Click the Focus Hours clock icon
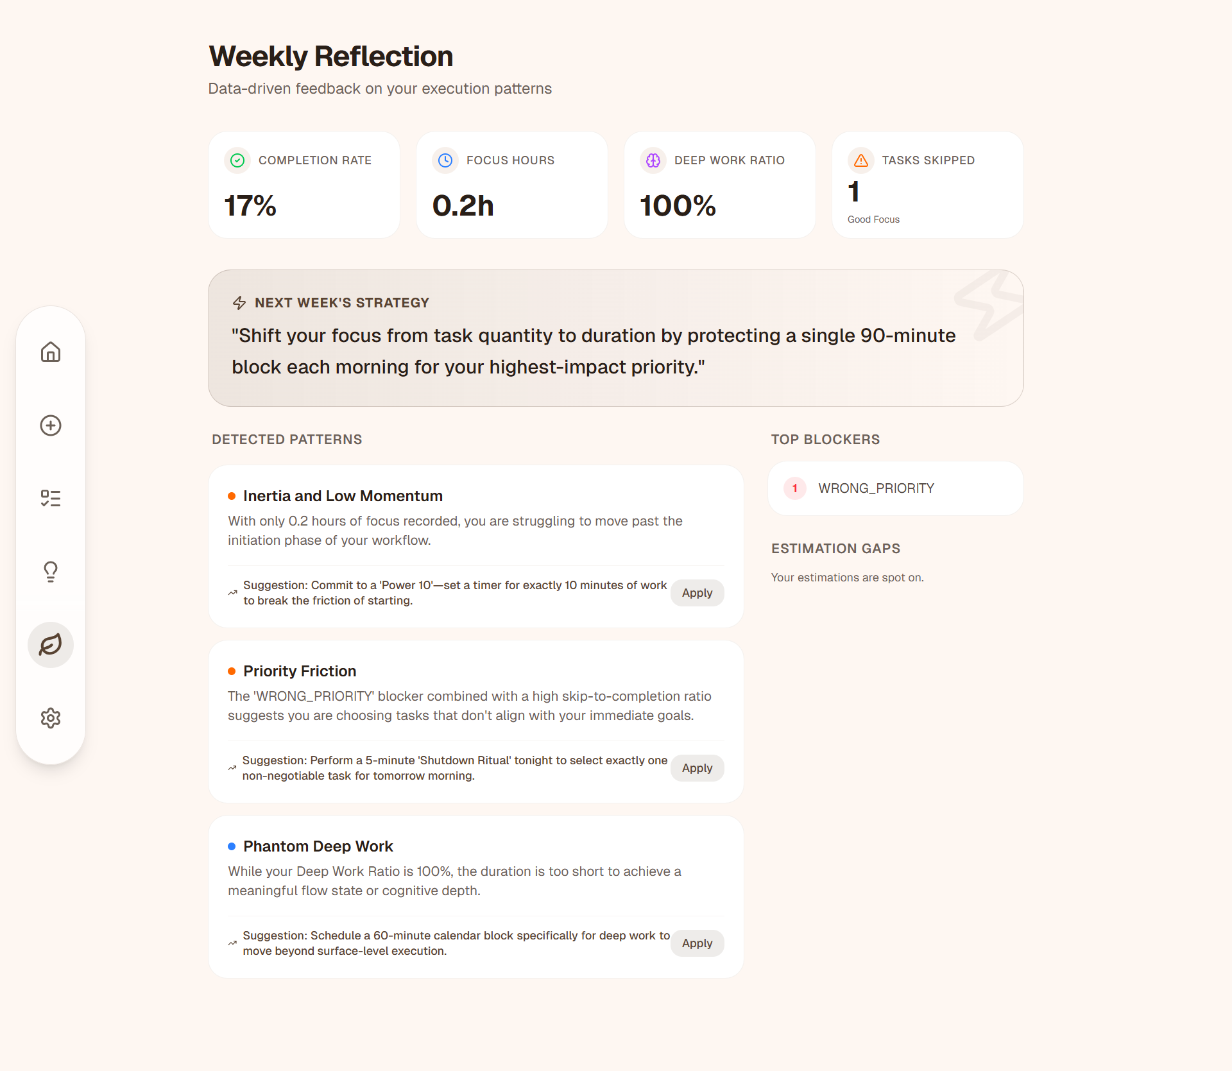 [445, 160]
